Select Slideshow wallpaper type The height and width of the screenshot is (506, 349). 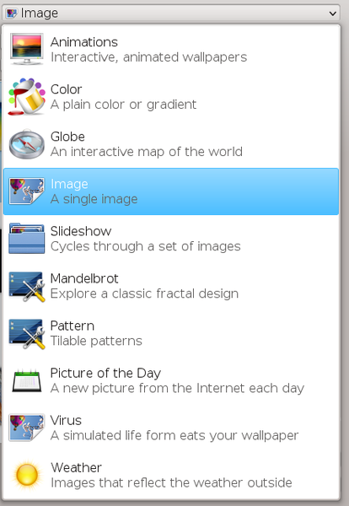pos(171,239)
